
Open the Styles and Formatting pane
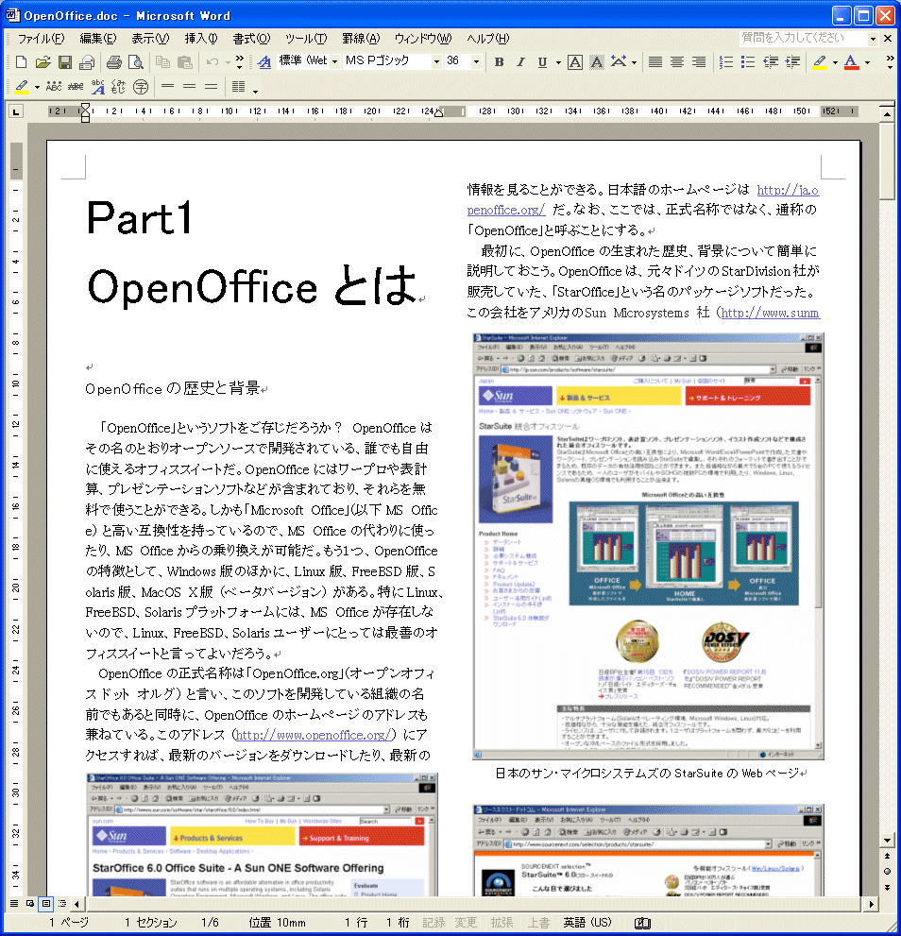[263, 61]
